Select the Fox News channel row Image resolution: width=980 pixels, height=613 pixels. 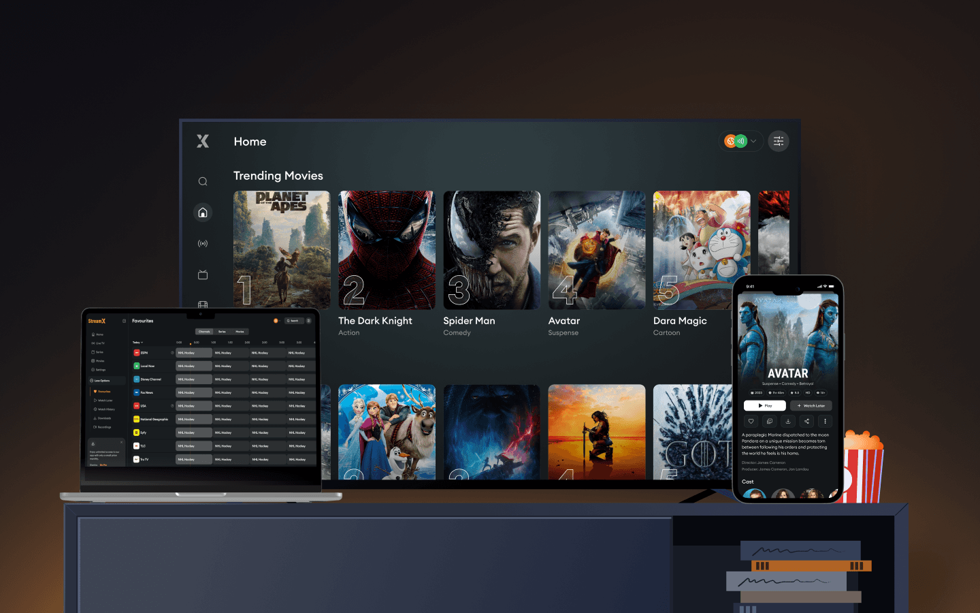point(154,392)
